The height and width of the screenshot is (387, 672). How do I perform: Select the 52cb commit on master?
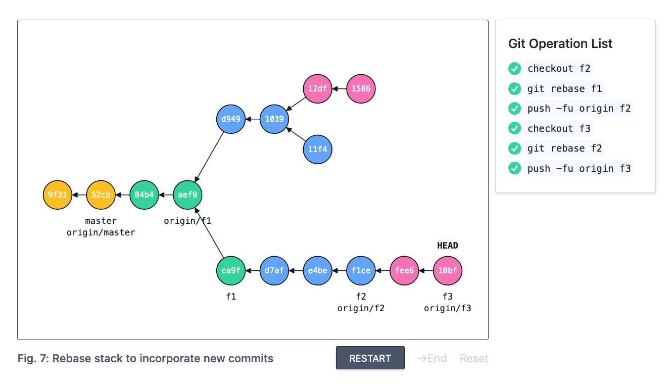coord(101,195)
